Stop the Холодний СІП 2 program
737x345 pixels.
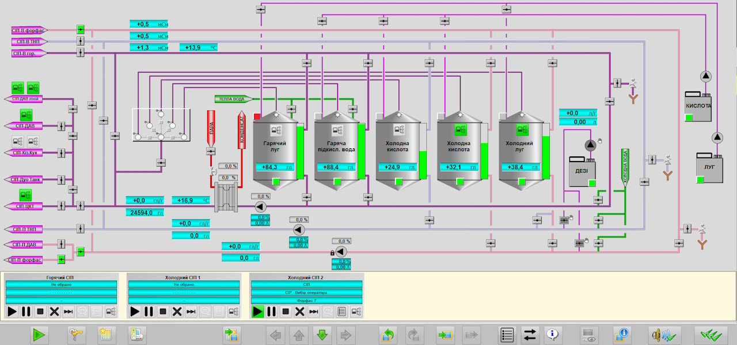click(x=286, y=312)
